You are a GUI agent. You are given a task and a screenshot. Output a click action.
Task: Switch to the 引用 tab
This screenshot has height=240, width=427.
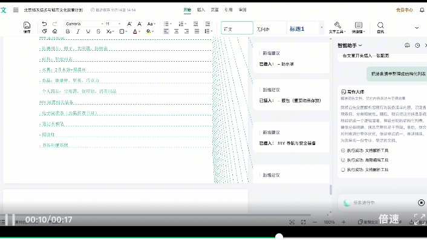[x=229, y=10]
